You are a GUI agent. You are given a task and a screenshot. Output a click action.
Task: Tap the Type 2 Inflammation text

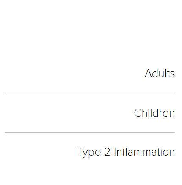126,152
